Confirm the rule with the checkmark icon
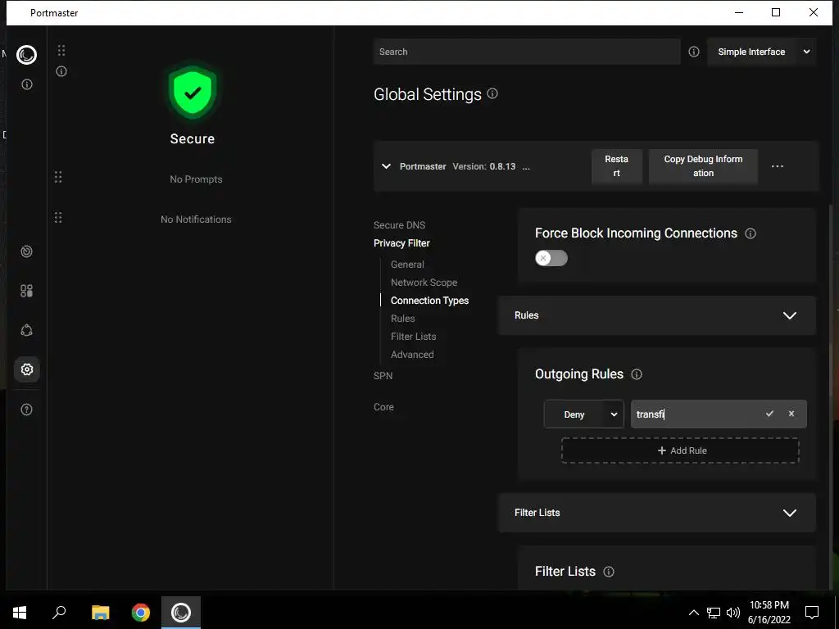The width and height of the screenshot is (839, 629). [769, 414]
